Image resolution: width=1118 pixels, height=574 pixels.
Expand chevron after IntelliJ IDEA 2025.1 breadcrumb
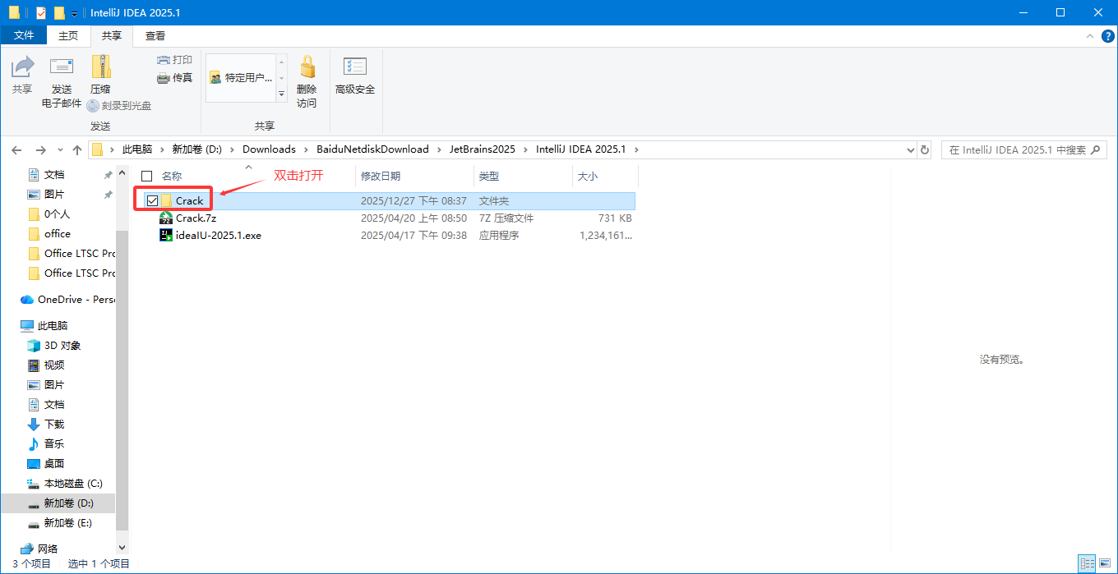coord(635,149)
